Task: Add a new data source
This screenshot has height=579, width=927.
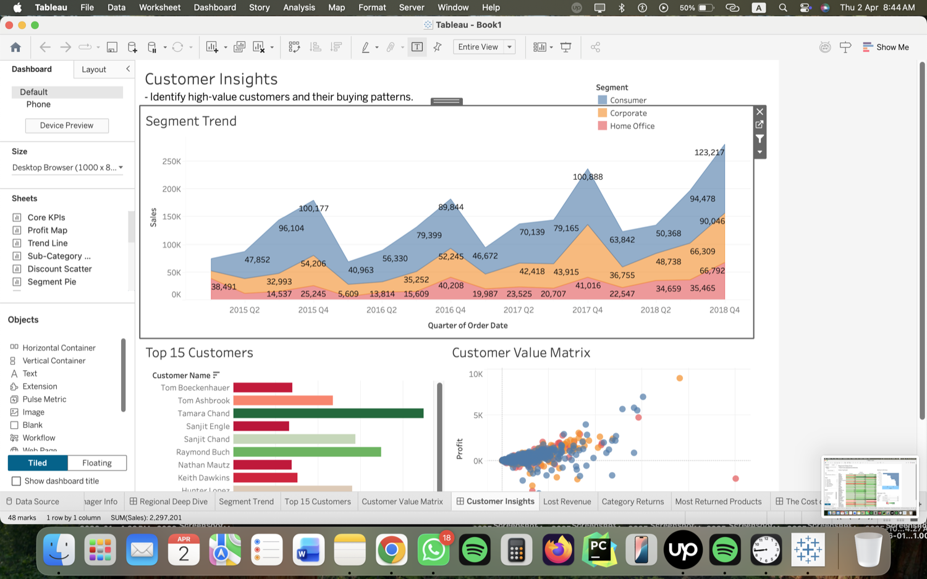Action: point(132,47)
